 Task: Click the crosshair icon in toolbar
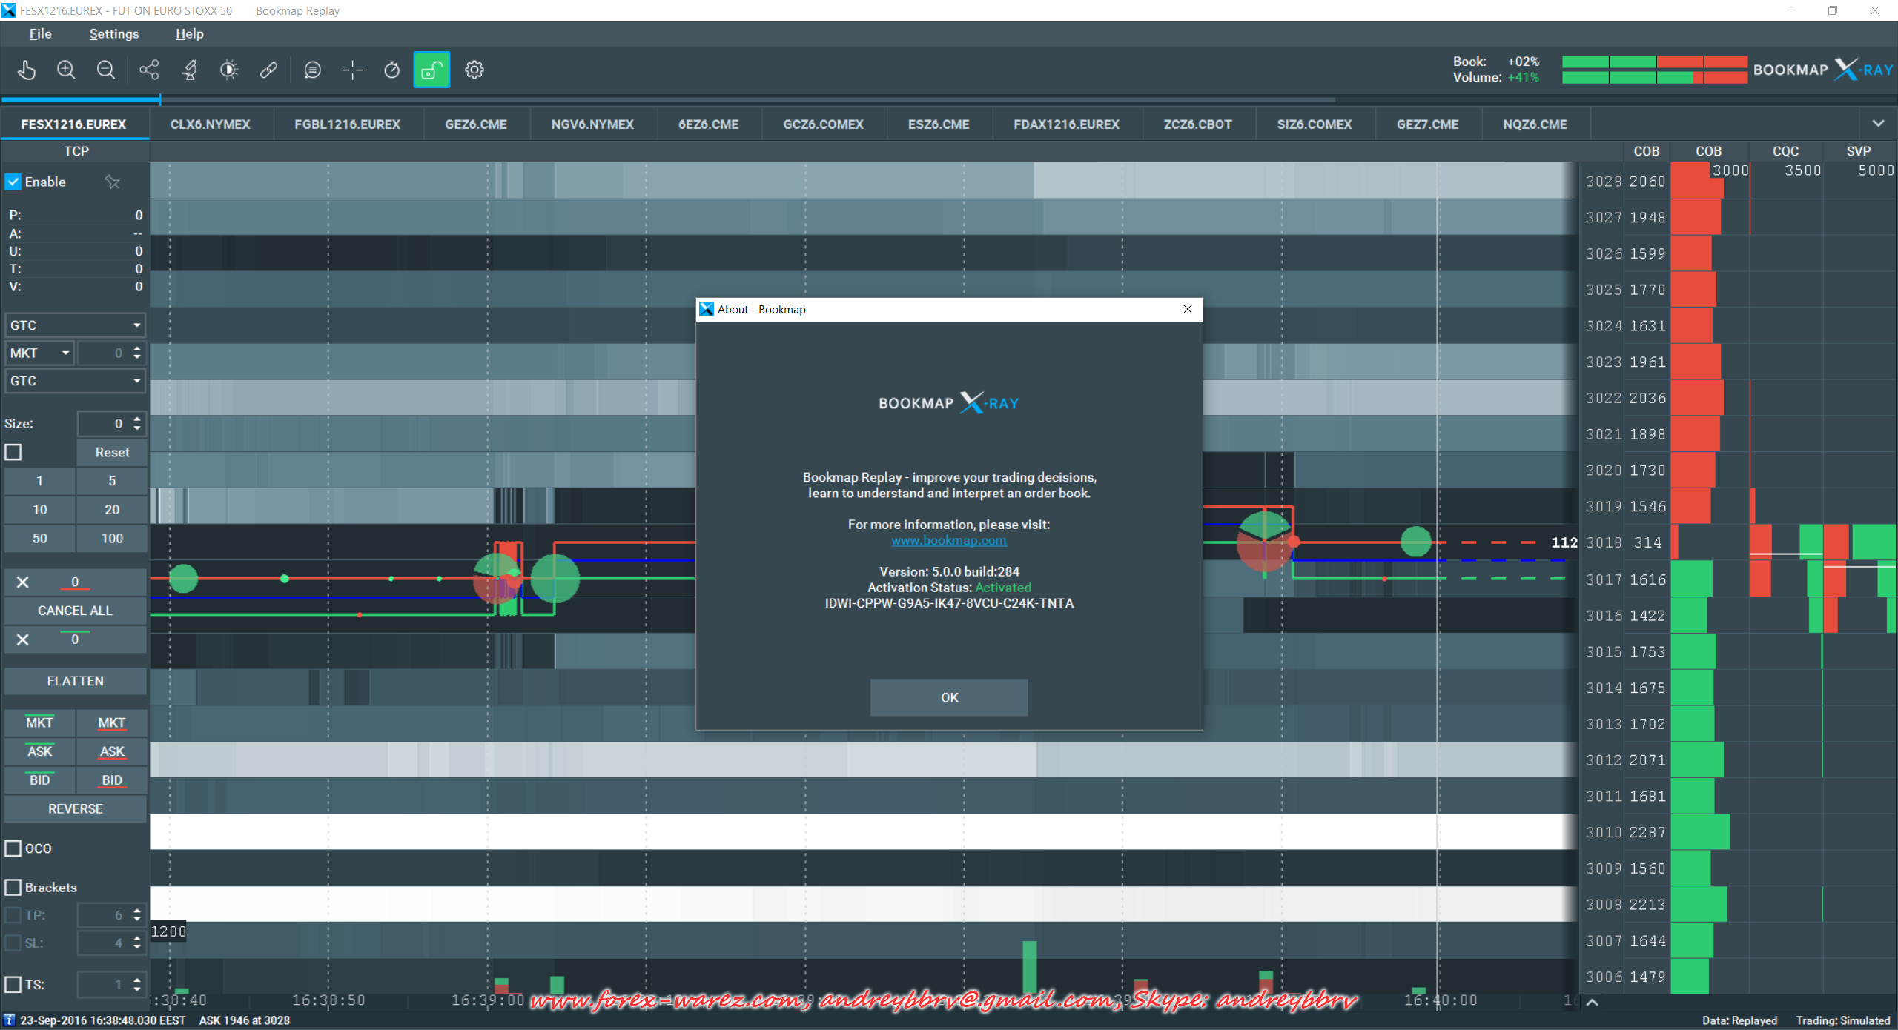[x=352, y=70]
